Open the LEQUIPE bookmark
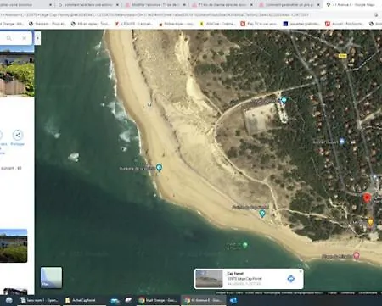The width and height of the screenshot is (382, 306). click(134, 24)
